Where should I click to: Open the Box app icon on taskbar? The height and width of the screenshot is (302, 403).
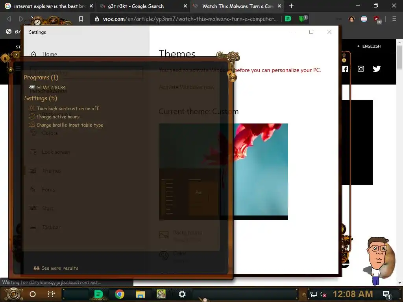pos(161,294)
